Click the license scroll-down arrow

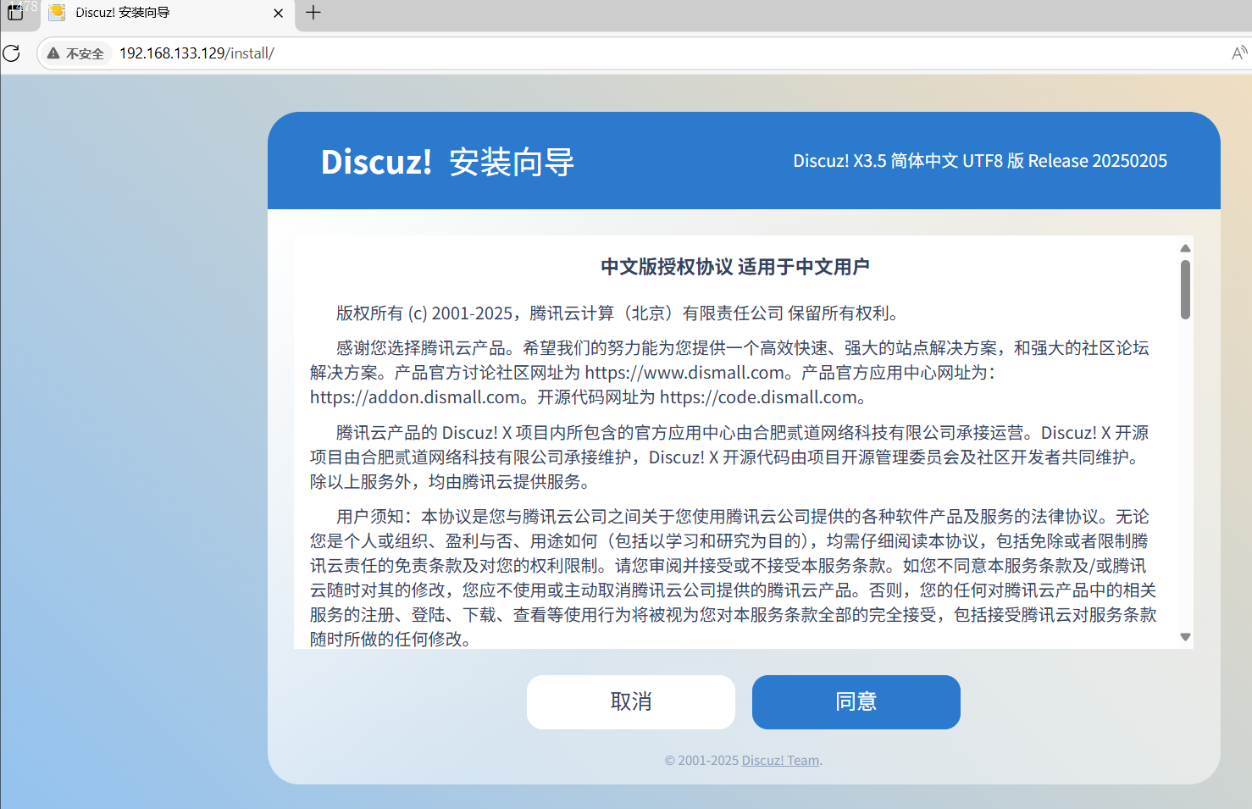click(x=1185, y=637)
